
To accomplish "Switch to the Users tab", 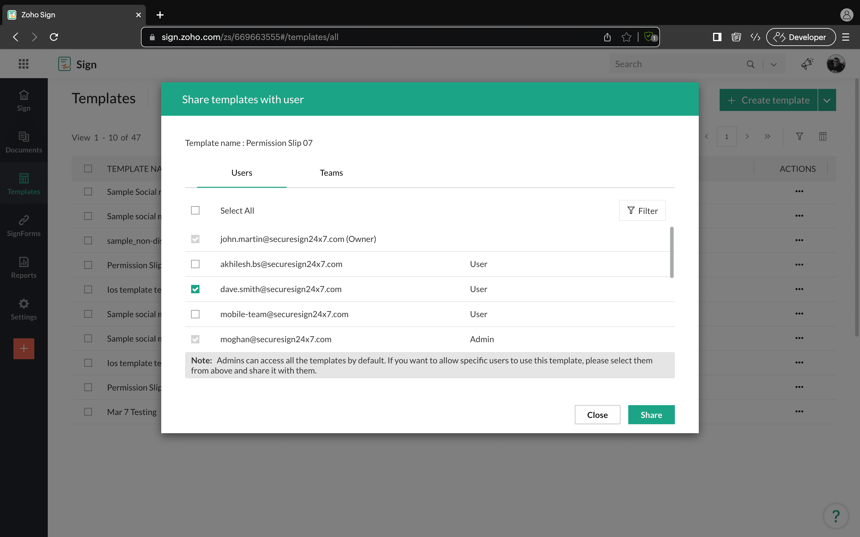I will [242, 173].
